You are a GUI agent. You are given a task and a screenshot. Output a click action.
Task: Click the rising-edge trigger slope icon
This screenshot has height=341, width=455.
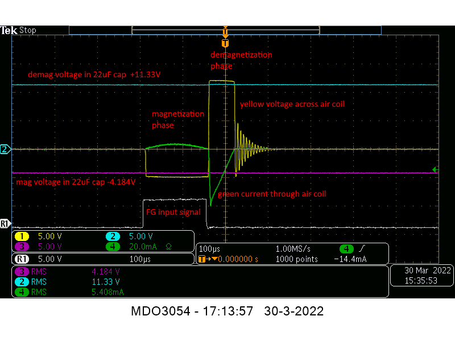[362, 249]
